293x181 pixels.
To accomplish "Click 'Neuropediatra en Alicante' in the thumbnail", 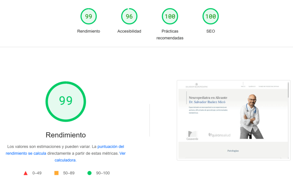I will (208, 97).
